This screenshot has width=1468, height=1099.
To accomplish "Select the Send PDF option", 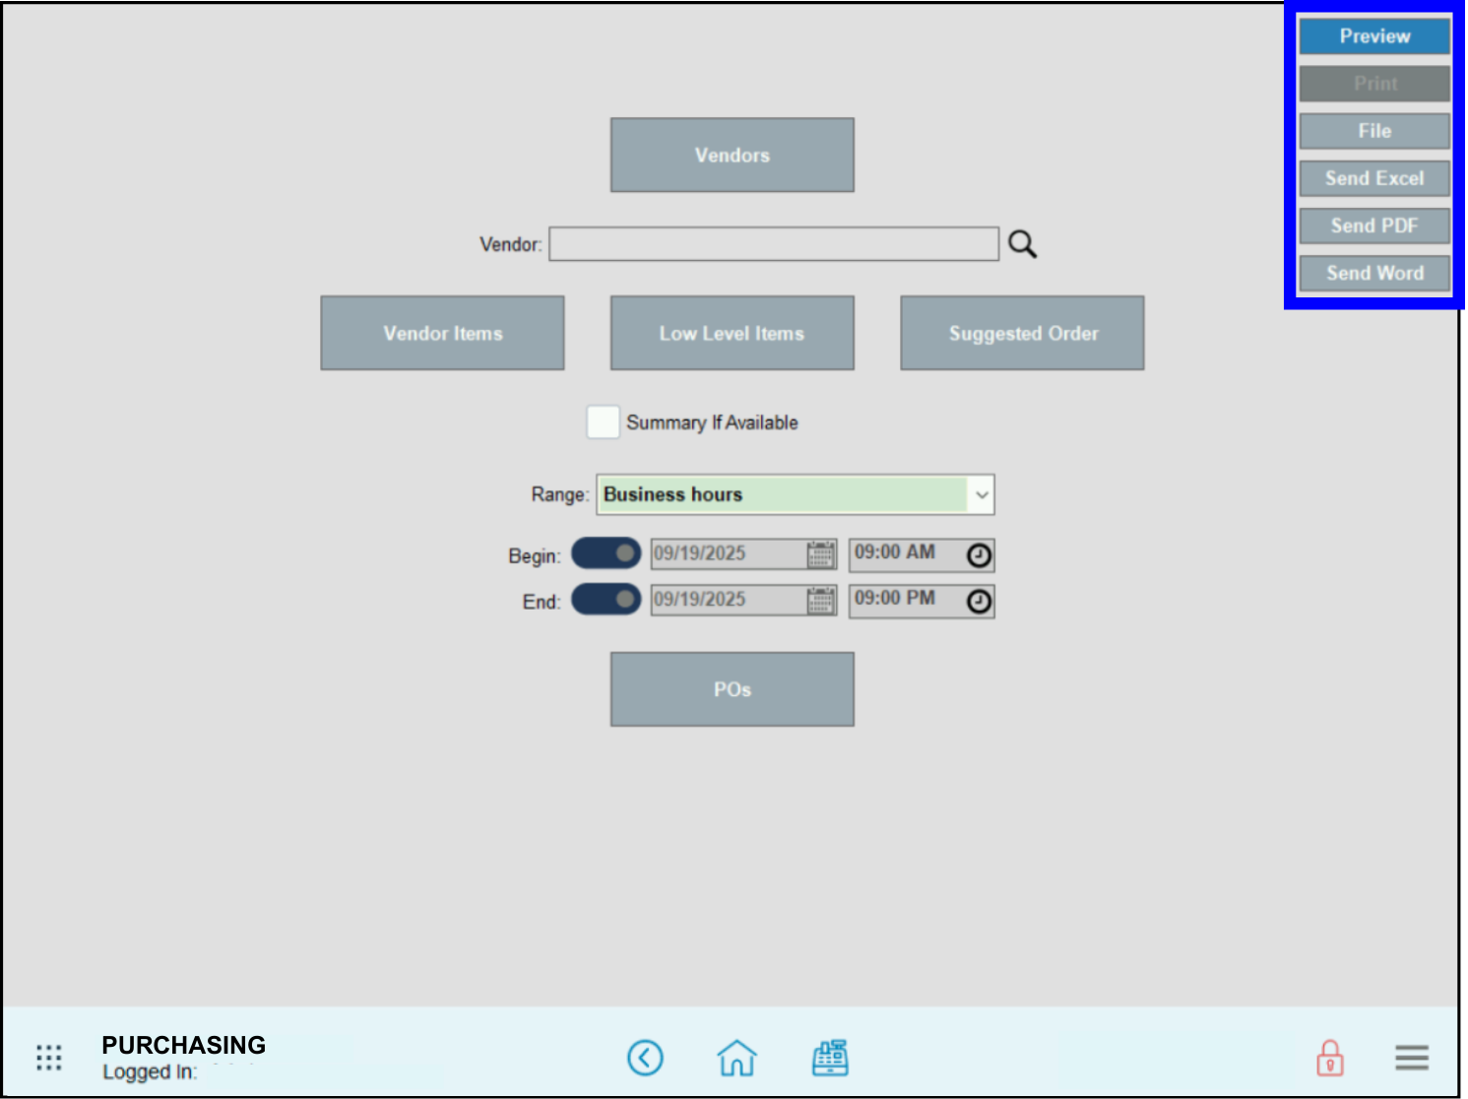I will [1373, 226].
